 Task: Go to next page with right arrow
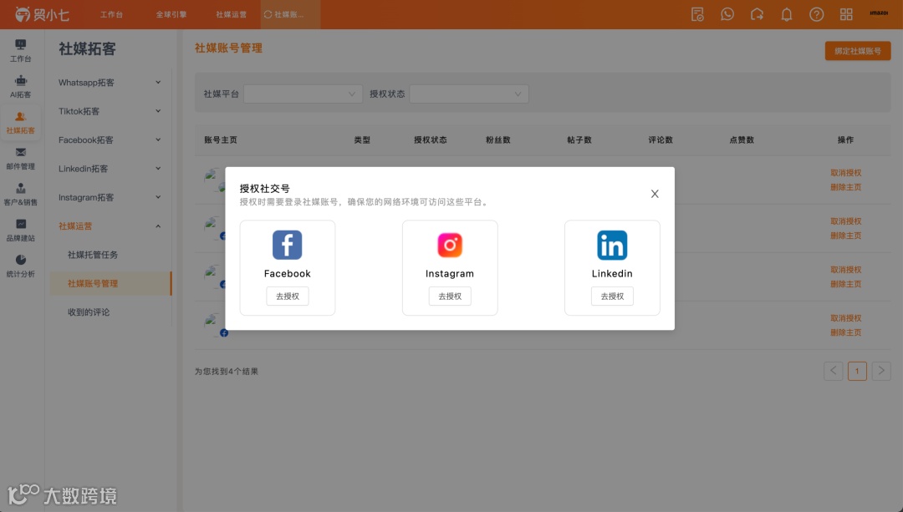[881, 371]
